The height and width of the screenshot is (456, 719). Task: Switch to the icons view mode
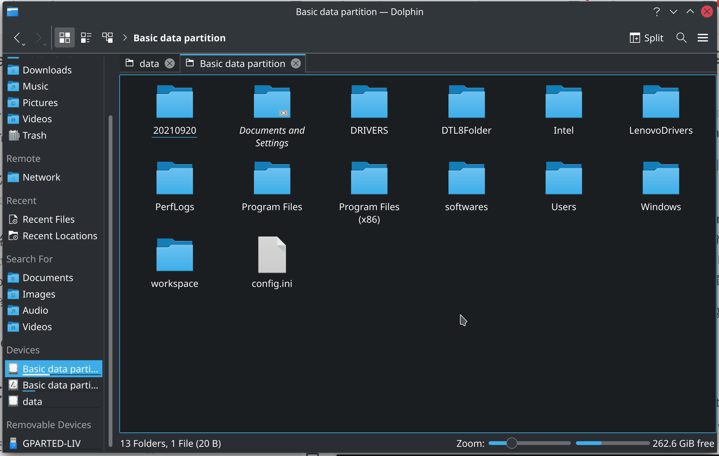coord(64,38)
